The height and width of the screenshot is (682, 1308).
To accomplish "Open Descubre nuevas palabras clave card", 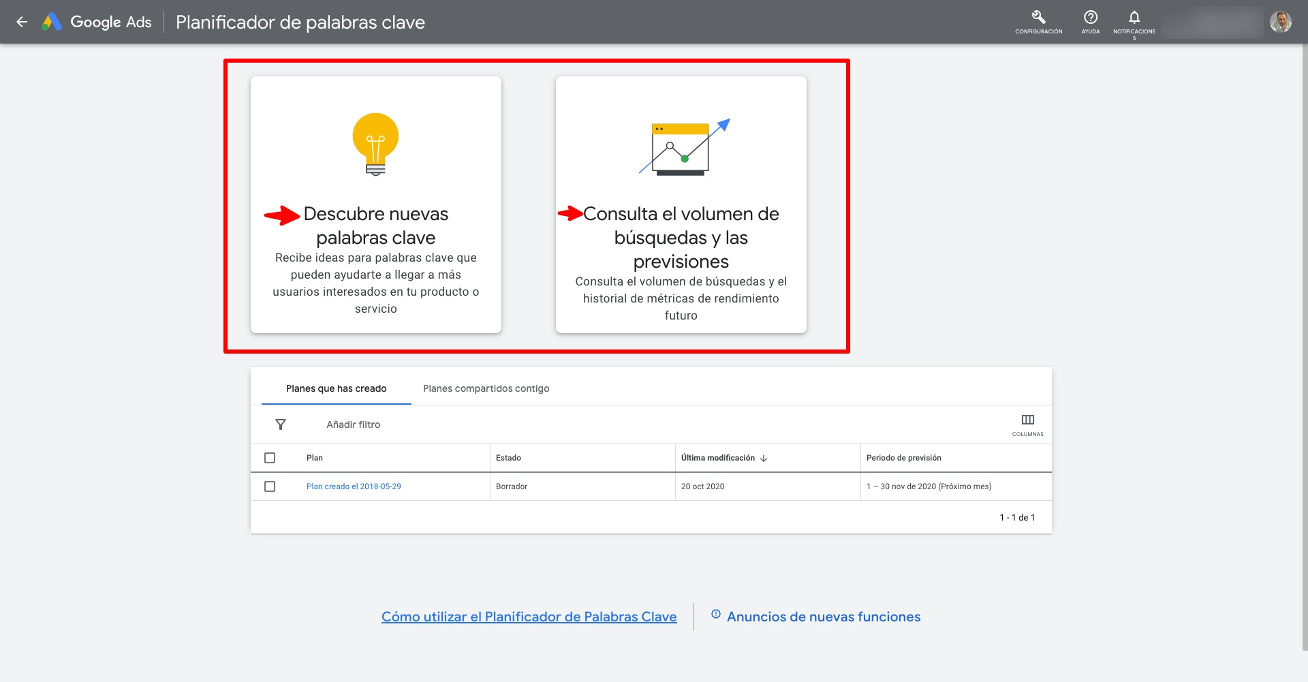I will pos(375,226).
